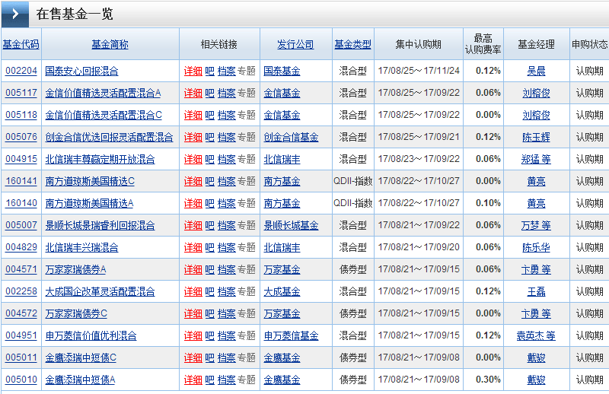Open company 申万菱信基金
This screenshot has height=394, width=609.
coord(291,335)
